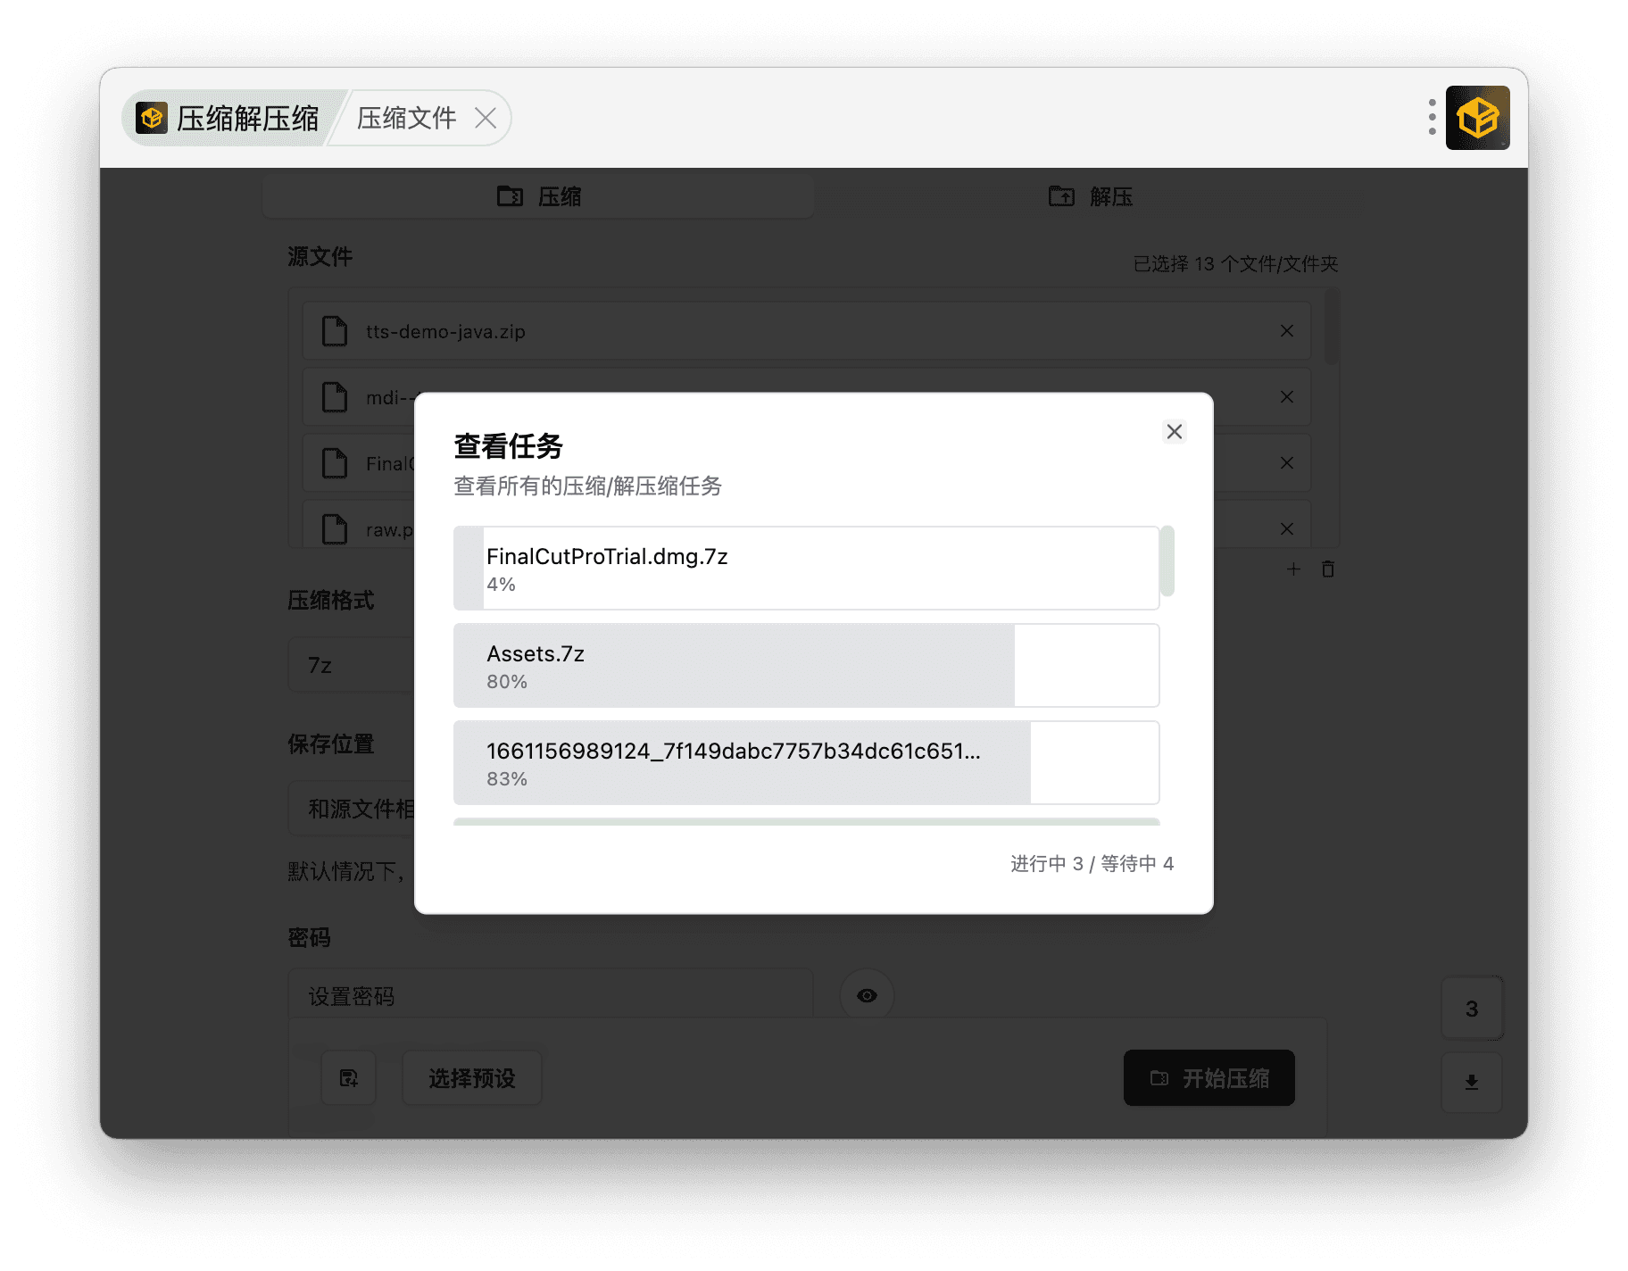This screenshot has height=1271, width=1628.
Task: Click the 选择预设 button
Action: [471, 1078]
